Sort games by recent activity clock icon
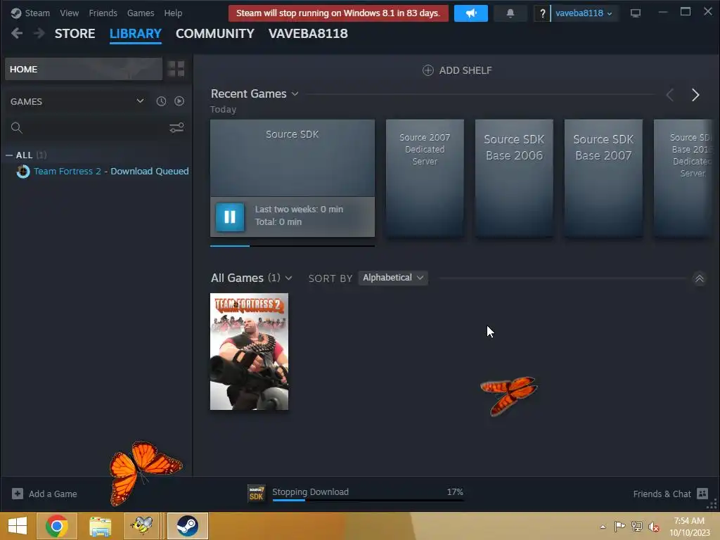720x540 pixels. [161, 101]
